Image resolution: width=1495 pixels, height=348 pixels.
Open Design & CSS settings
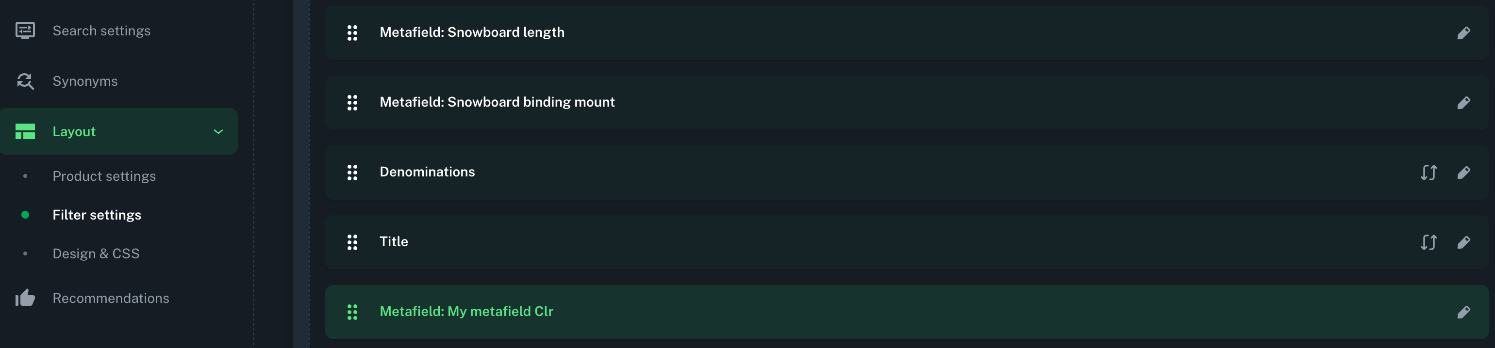tap(96, 253)
